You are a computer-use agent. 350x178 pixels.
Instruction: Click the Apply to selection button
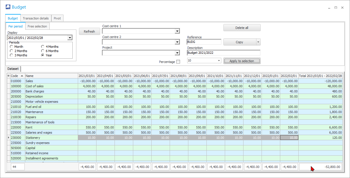tap(242, 61)
